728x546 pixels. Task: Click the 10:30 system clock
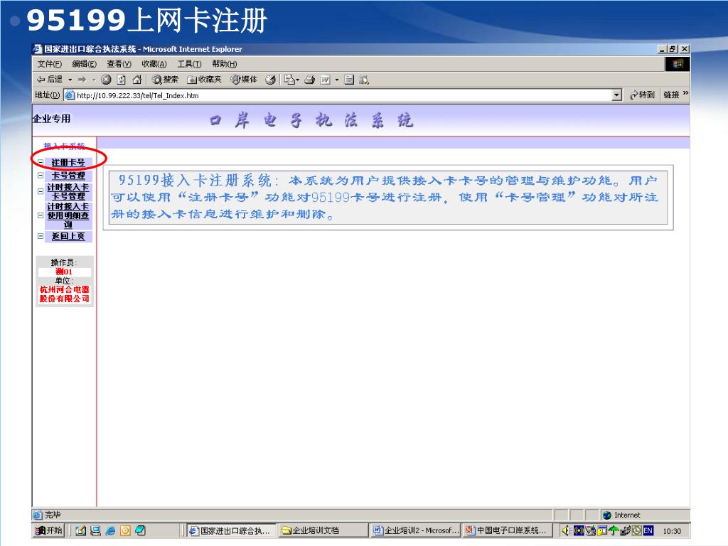click(671, 530)
